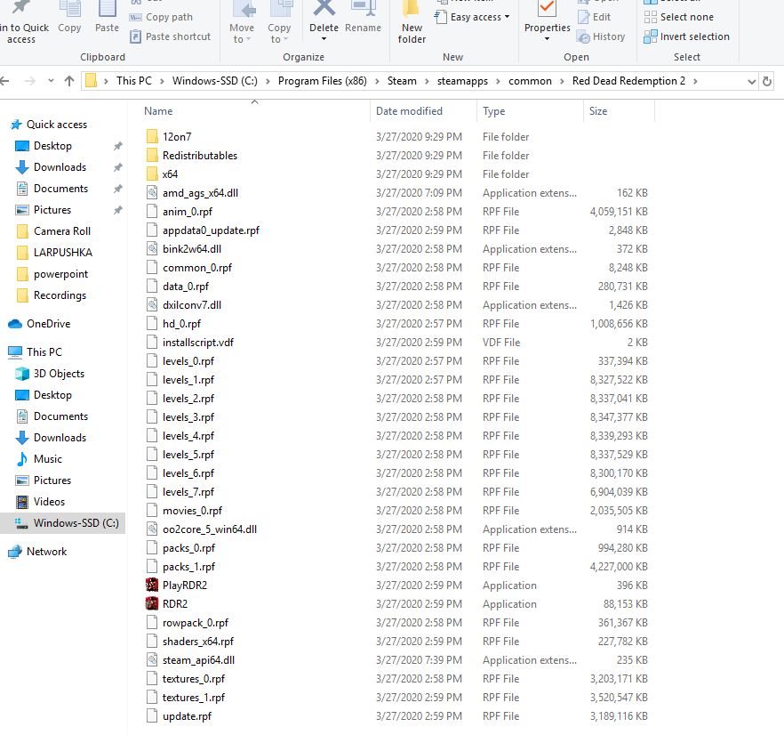Click 'Steam' breadcrumb in address bar
The image size is (784, 735).
point(402,81)
